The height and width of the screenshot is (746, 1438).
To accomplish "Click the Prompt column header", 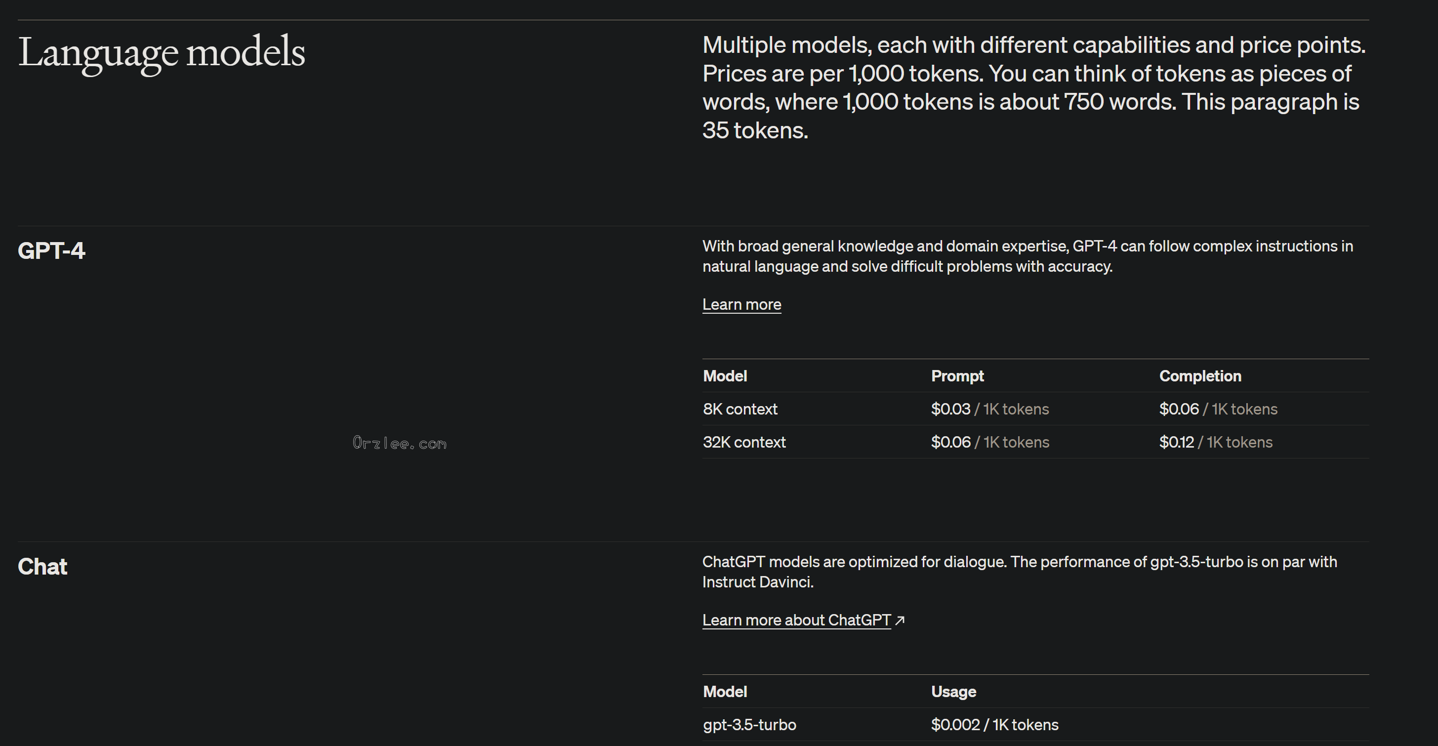I will pos(957,376).
